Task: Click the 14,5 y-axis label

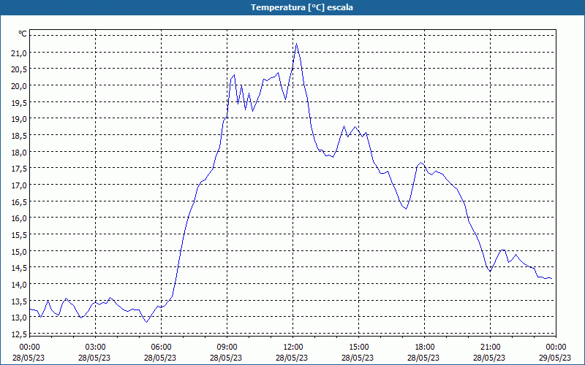Action: (x=20, y=268)
